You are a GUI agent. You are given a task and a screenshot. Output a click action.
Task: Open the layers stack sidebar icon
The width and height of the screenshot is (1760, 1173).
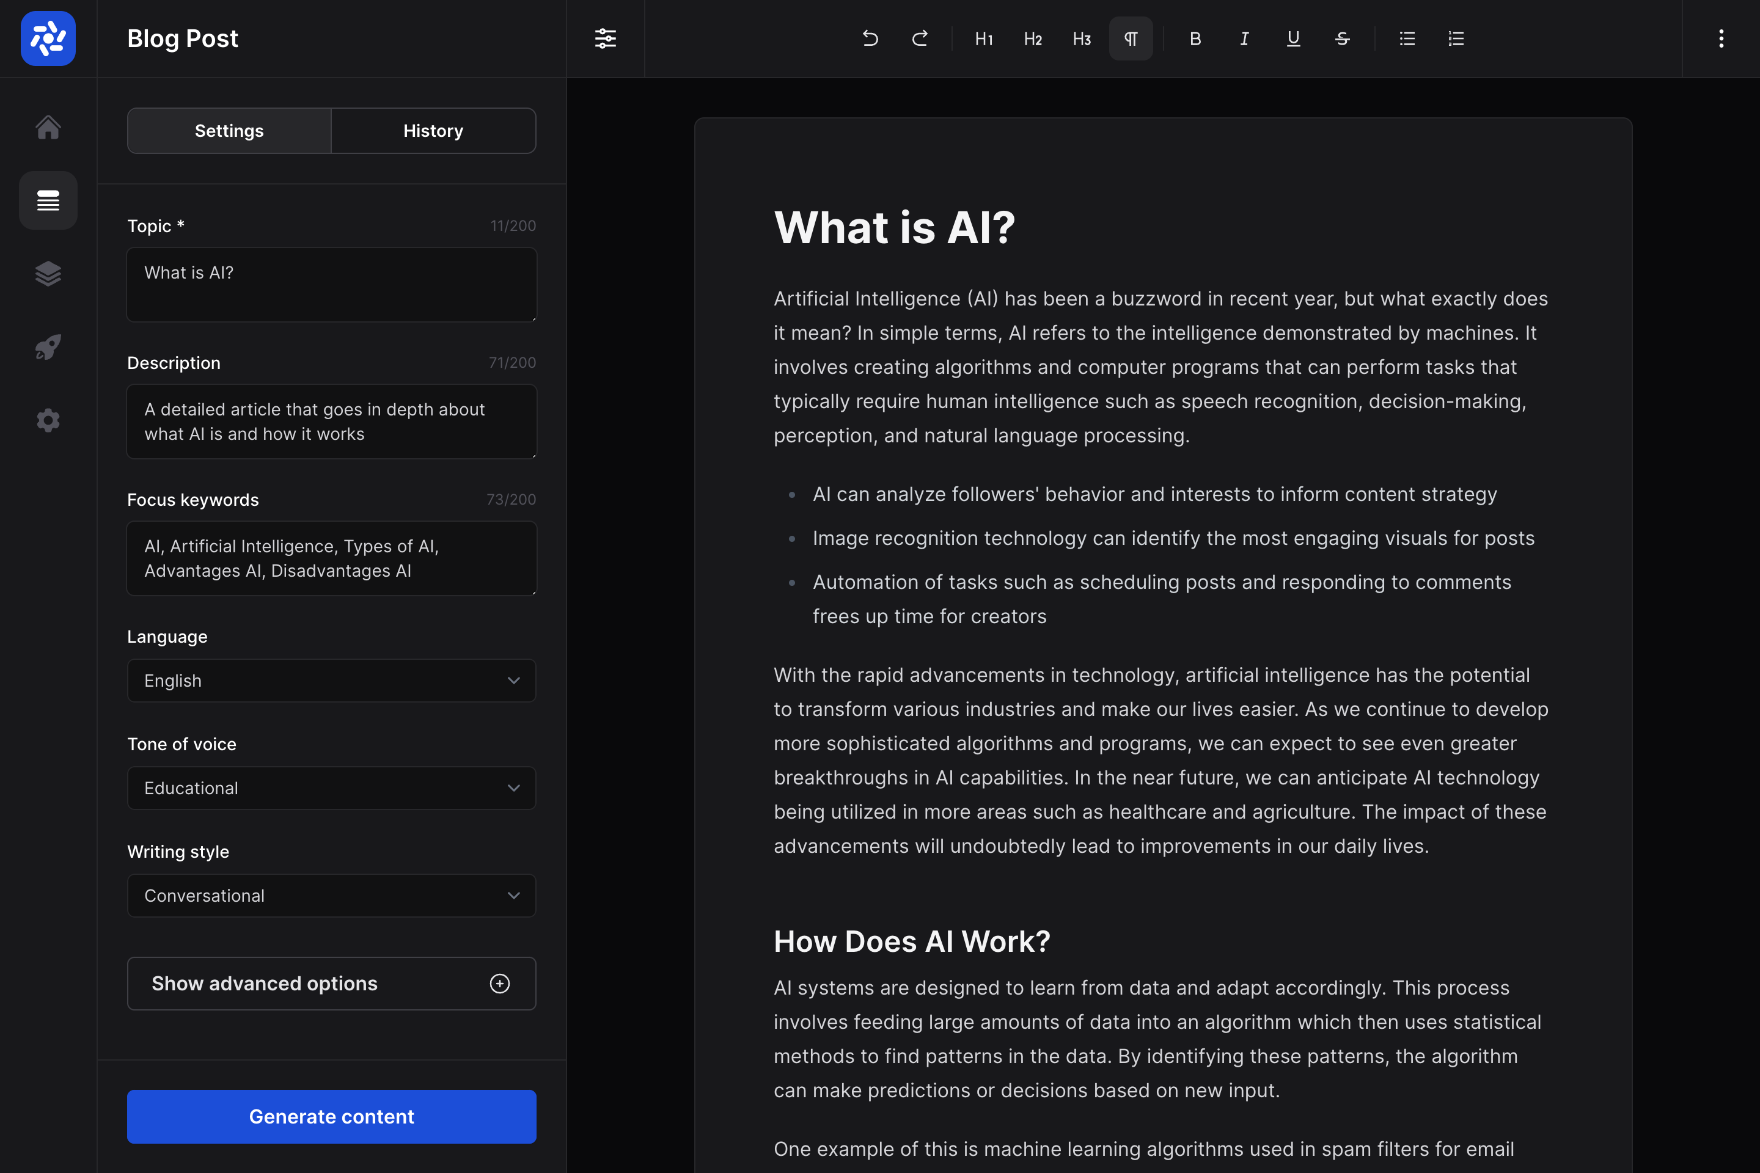point(48,274)
